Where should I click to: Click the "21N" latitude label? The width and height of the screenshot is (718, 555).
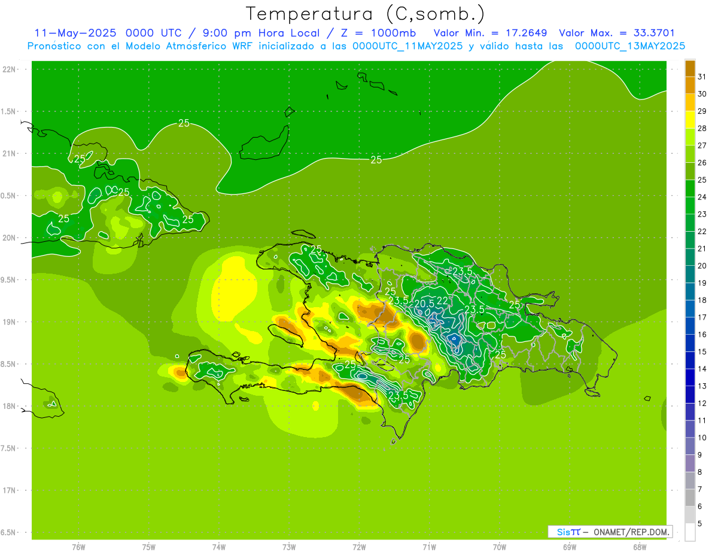pyautogui.click(x=10, y=154)
